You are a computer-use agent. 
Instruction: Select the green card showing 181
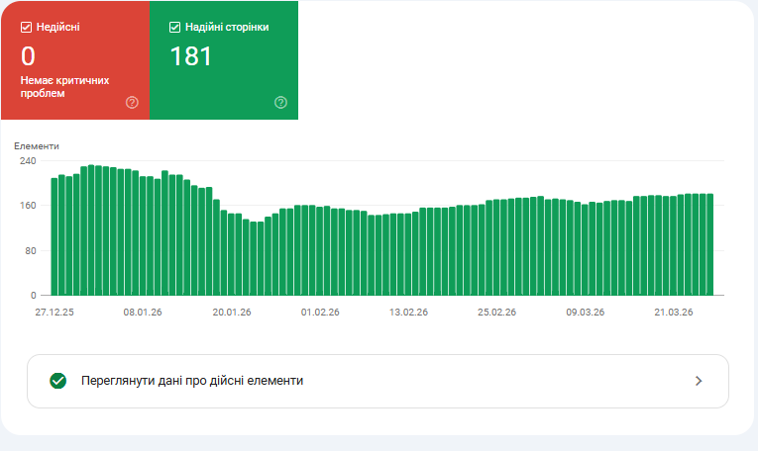[x=224, y=60]
